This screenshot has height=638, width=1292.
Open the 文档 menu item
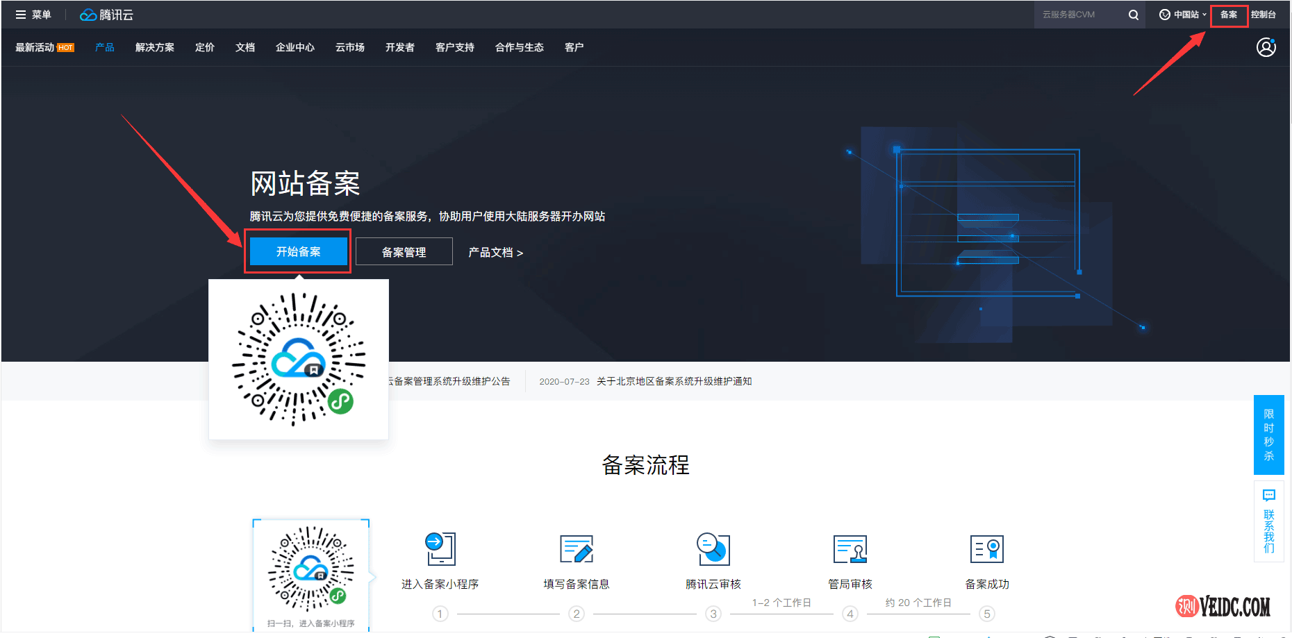click(x=245, y=47)
